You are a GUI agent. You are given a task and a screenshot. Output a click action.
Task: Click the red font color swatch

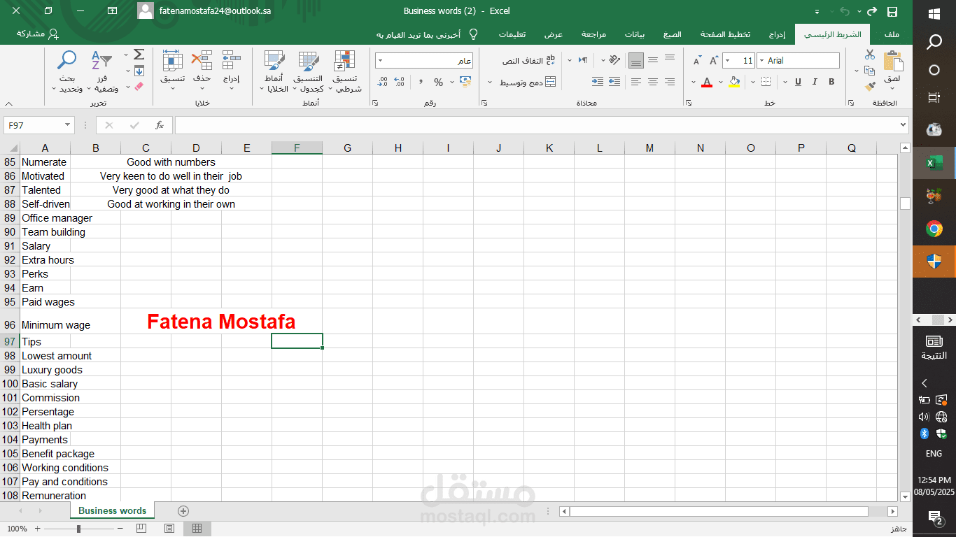click(707, 83)
